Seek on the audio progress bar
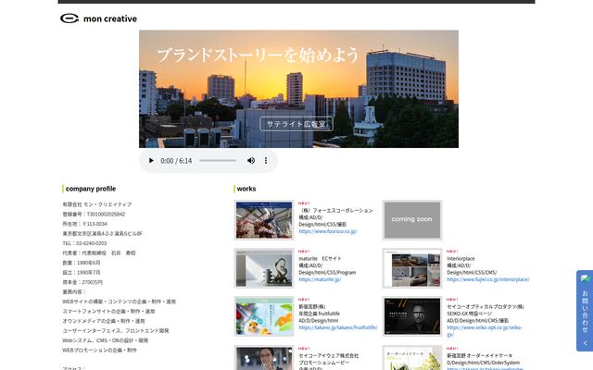Image resolution: width=593 pixels, height=370 pixels. (218, 160)
